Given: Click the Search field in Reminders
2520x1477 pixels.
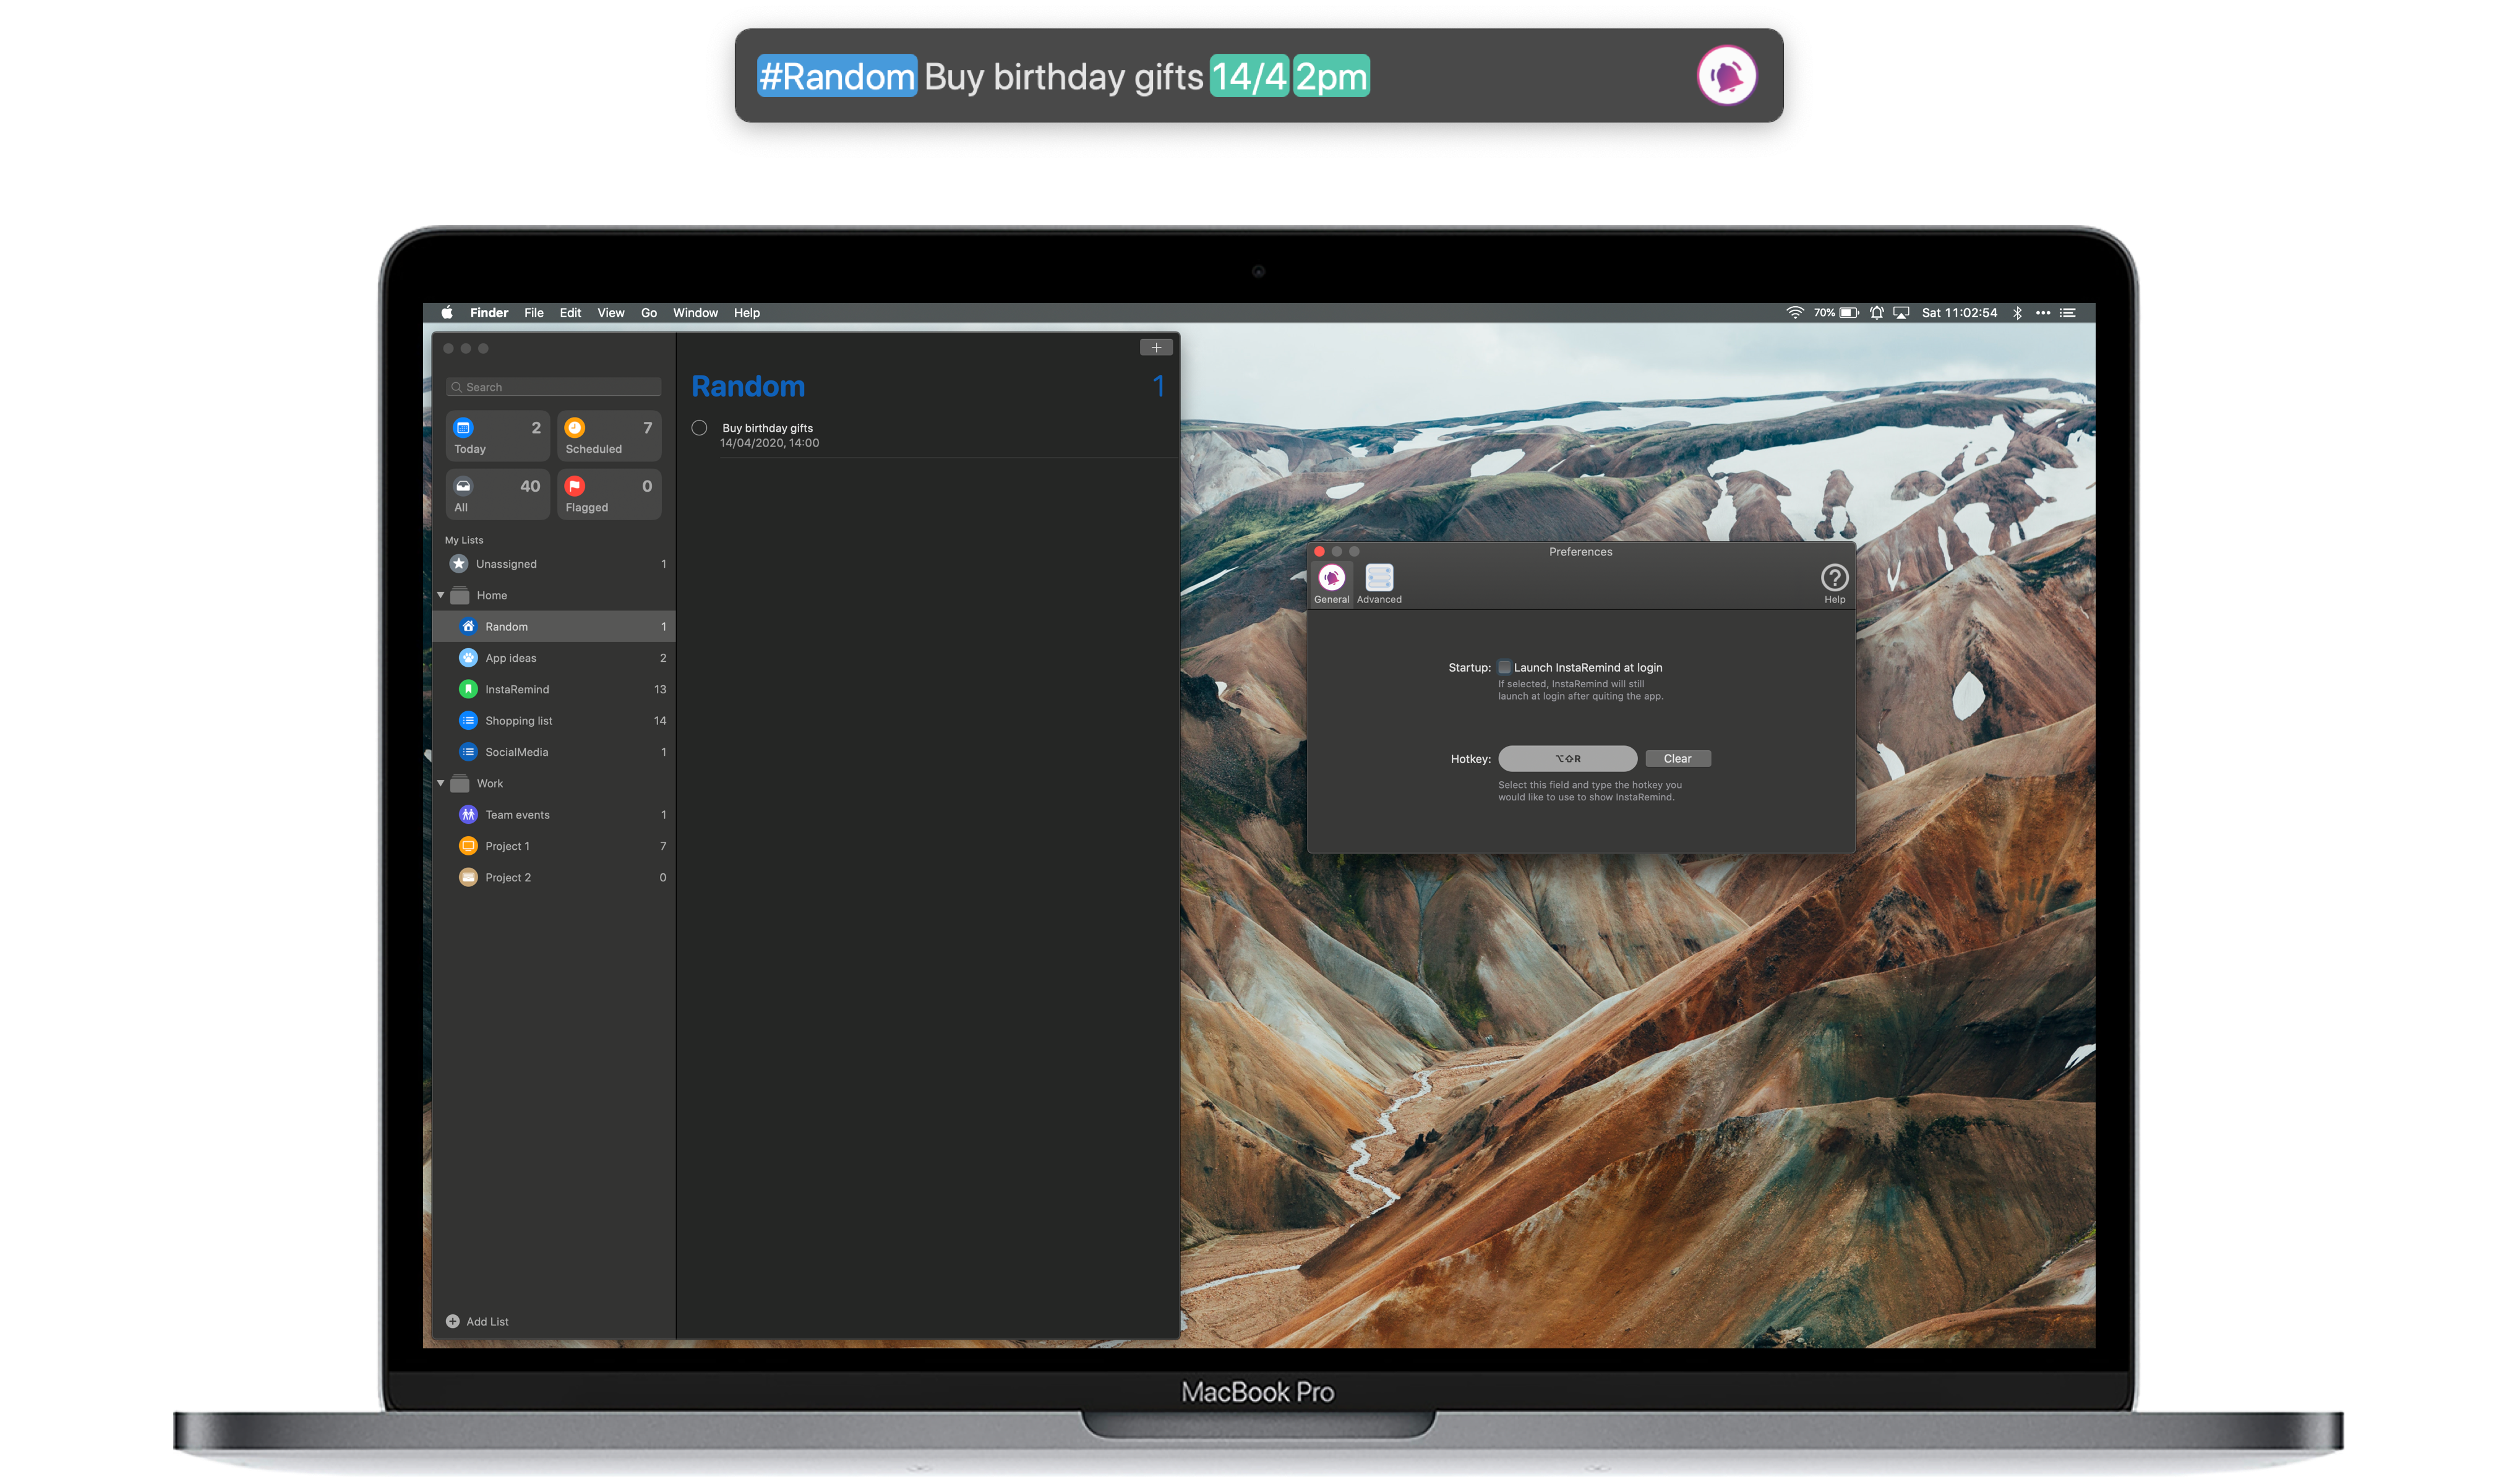Looking at the screenshot, I should (x=553, y=387).
